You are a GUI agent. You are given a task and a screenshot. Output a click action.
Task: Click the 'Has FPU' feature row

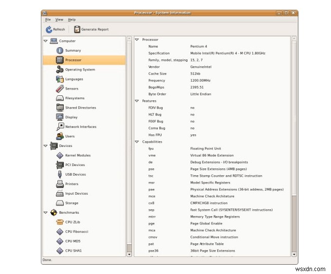212,135
